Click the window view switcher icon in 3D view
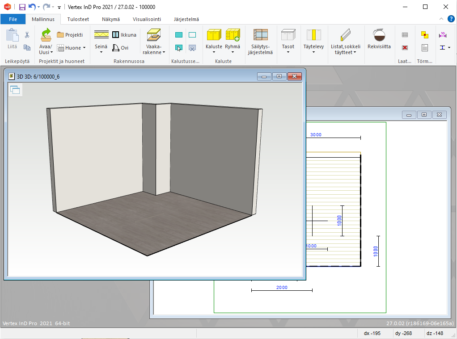457x339 pixels. 15,90
